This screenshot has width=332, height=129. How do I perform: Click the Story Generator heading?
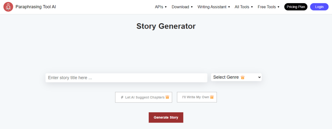(166, 26)
